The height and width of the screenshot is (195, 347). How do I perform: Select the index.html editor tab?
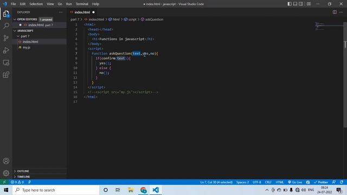[x=82, y=12]
